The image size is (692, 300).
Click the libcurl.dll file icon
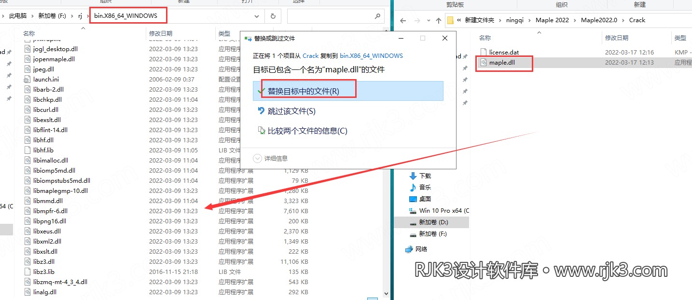click(28, 109)
